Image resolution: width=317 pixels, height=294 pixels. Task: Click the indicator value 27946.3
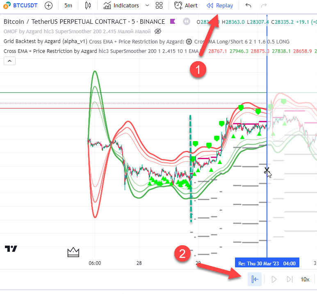pos(239,51)
